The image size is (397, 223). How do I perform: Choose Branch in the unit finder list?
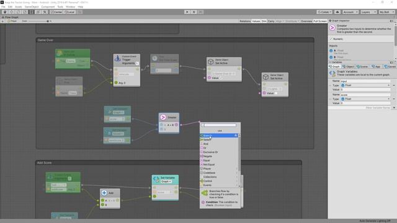219,136
